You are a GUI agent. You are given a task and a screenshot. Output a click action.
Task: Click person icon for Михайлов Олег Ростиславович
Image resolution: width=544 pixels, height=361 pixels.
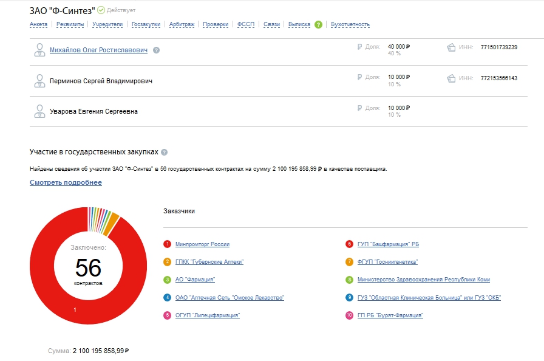(39, 50)
